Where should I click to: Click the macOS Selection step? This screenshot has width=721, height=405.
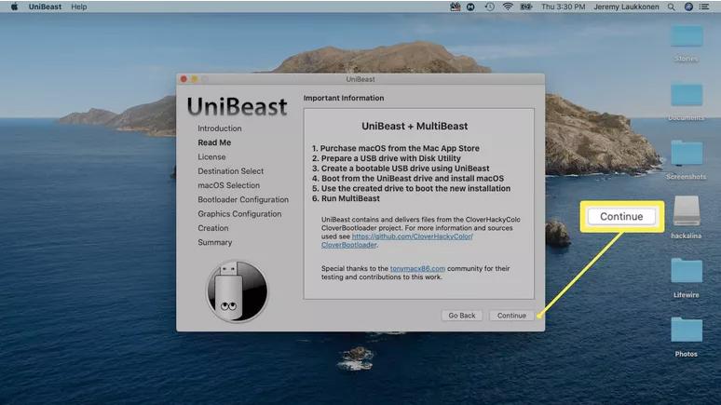228,185
